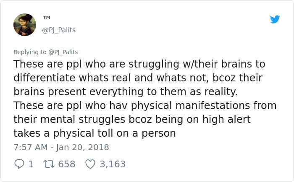Screen dimensions: 294x182
Task: Click the last line "takes a physical toll"
Action: click(94, 133)
